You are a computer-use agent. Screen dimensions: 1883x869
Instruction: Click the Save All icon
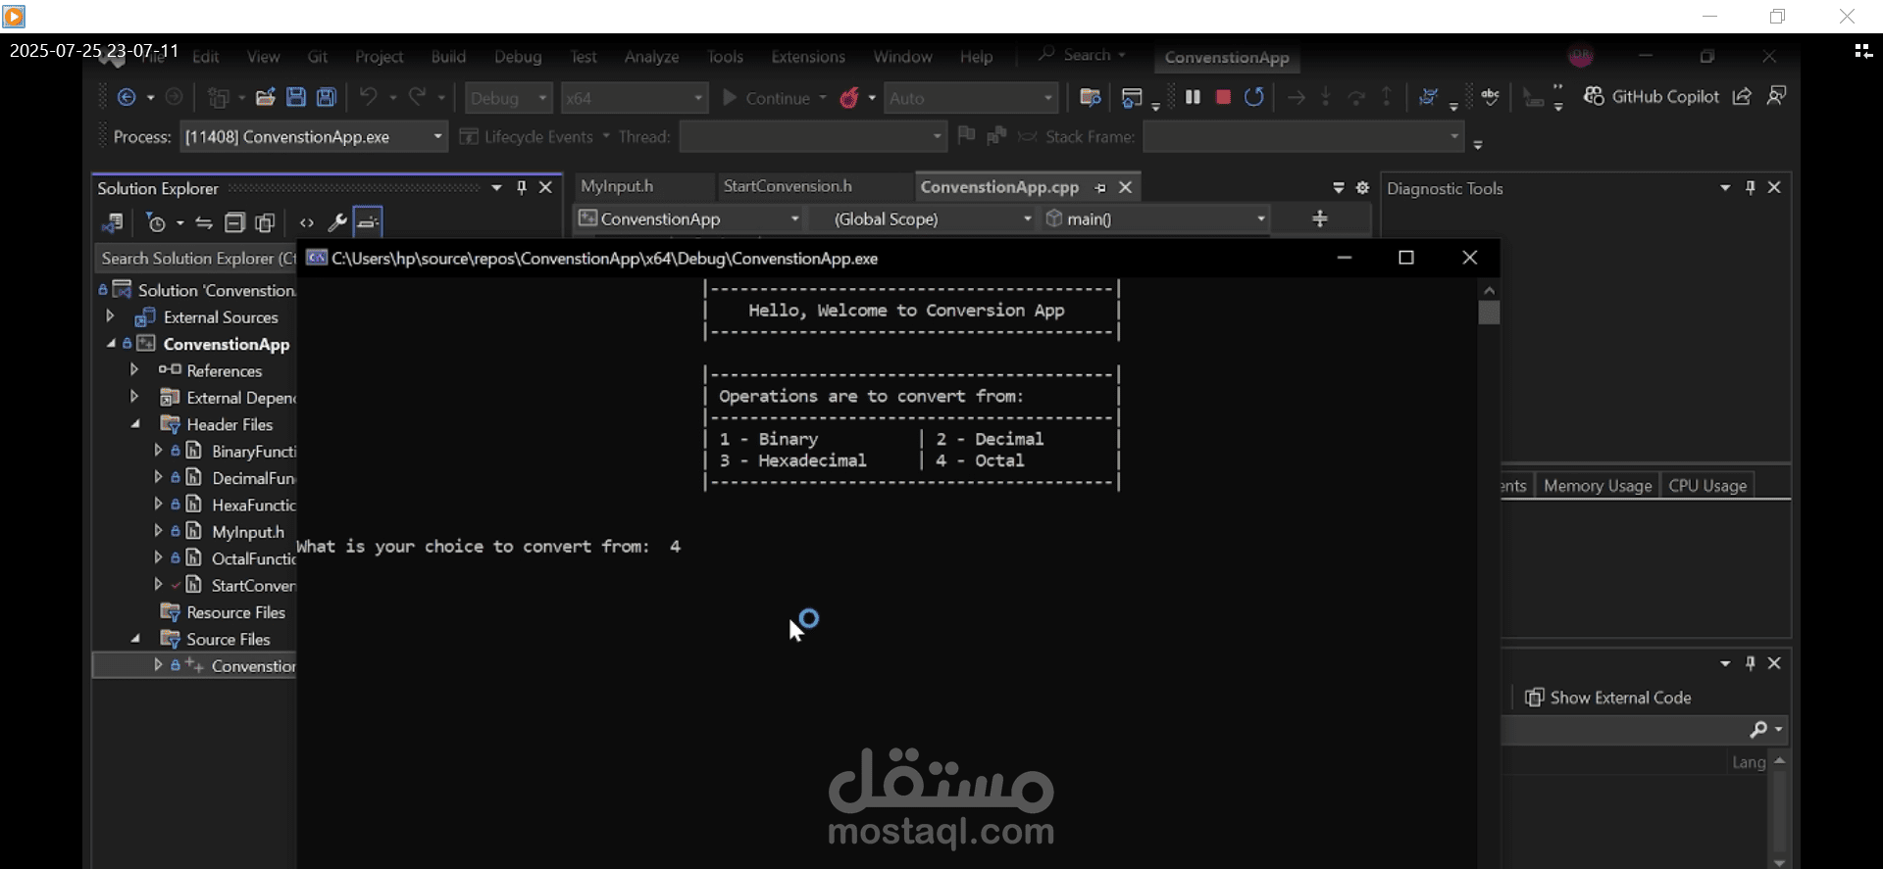pos(327,97)
